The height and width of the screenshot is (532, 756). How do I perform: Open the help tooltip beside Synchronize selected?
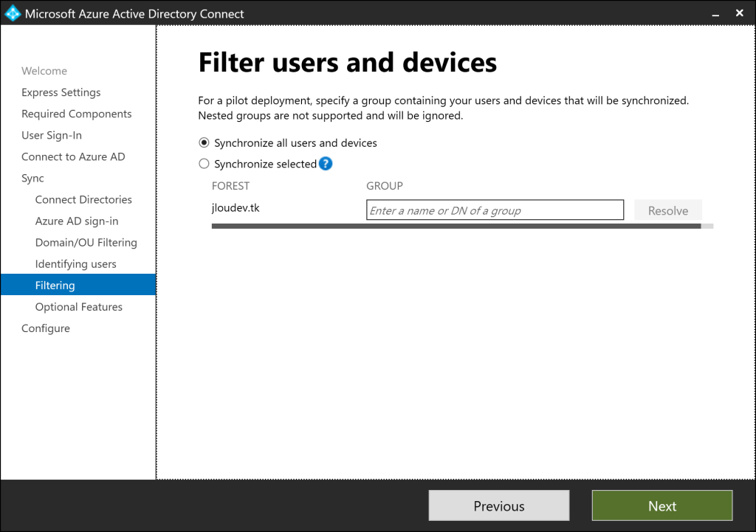pos(326,164)
